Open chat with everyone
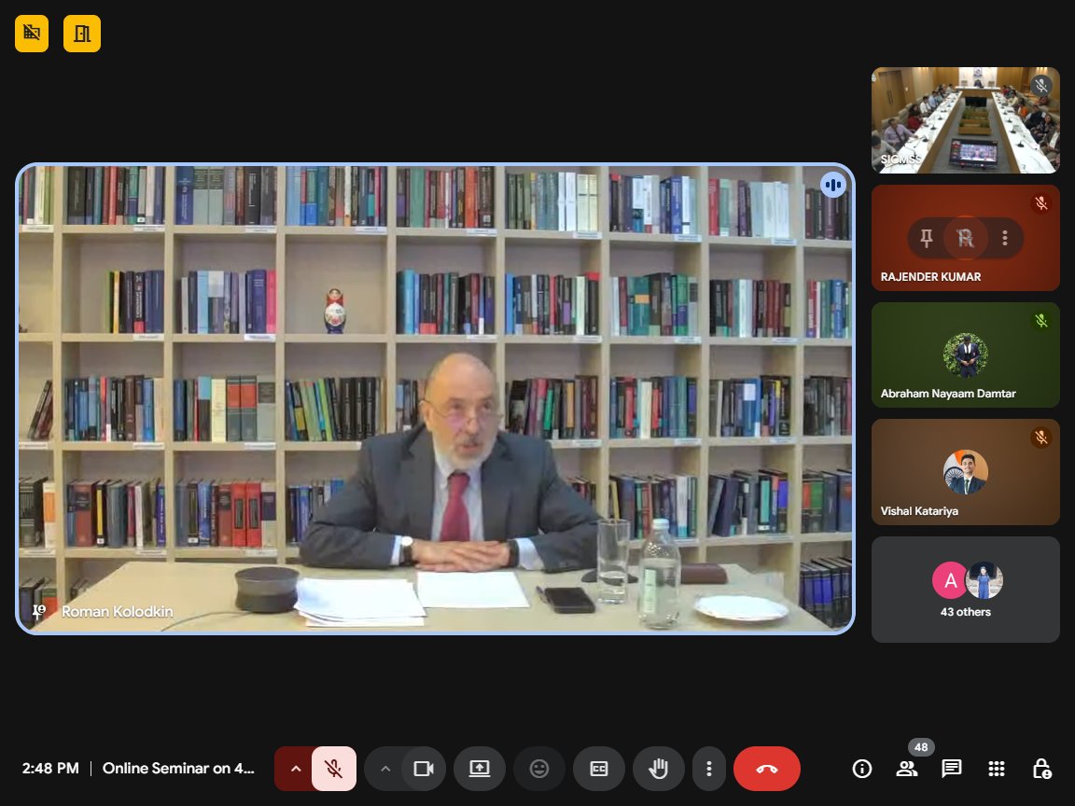The image size is (1075, 806). pyautogui.click(x=952, y=769)
